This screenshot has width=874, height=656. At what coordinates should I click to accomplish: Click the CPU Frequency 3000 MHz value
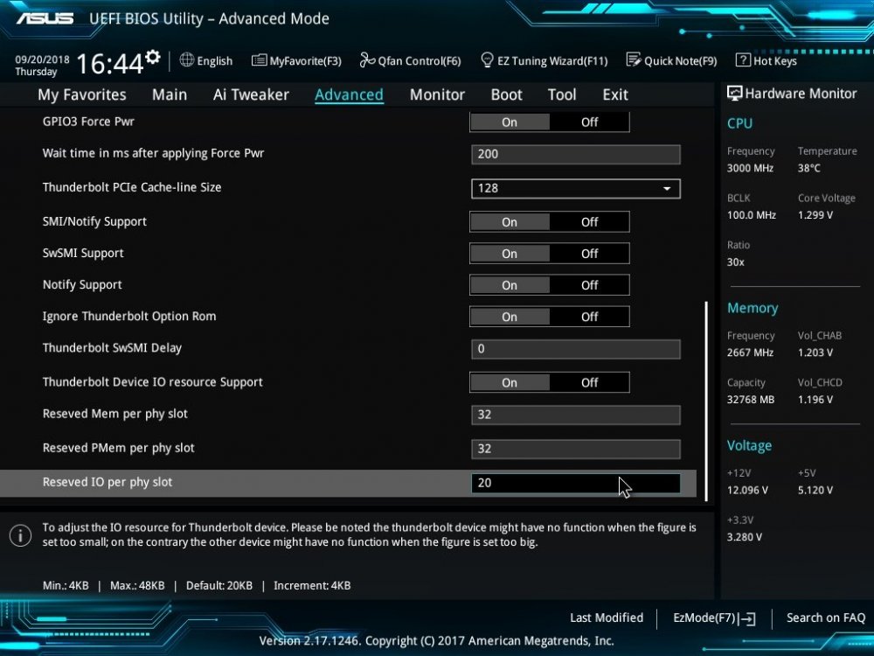pyautogui.click(x=750, y=168)
